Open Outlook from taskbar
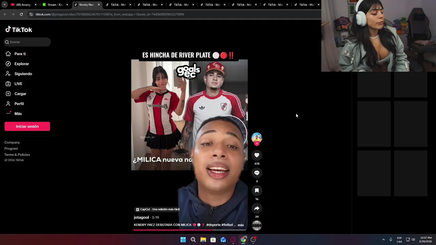This screenshot has width=436, height=245. click(223, 240)
